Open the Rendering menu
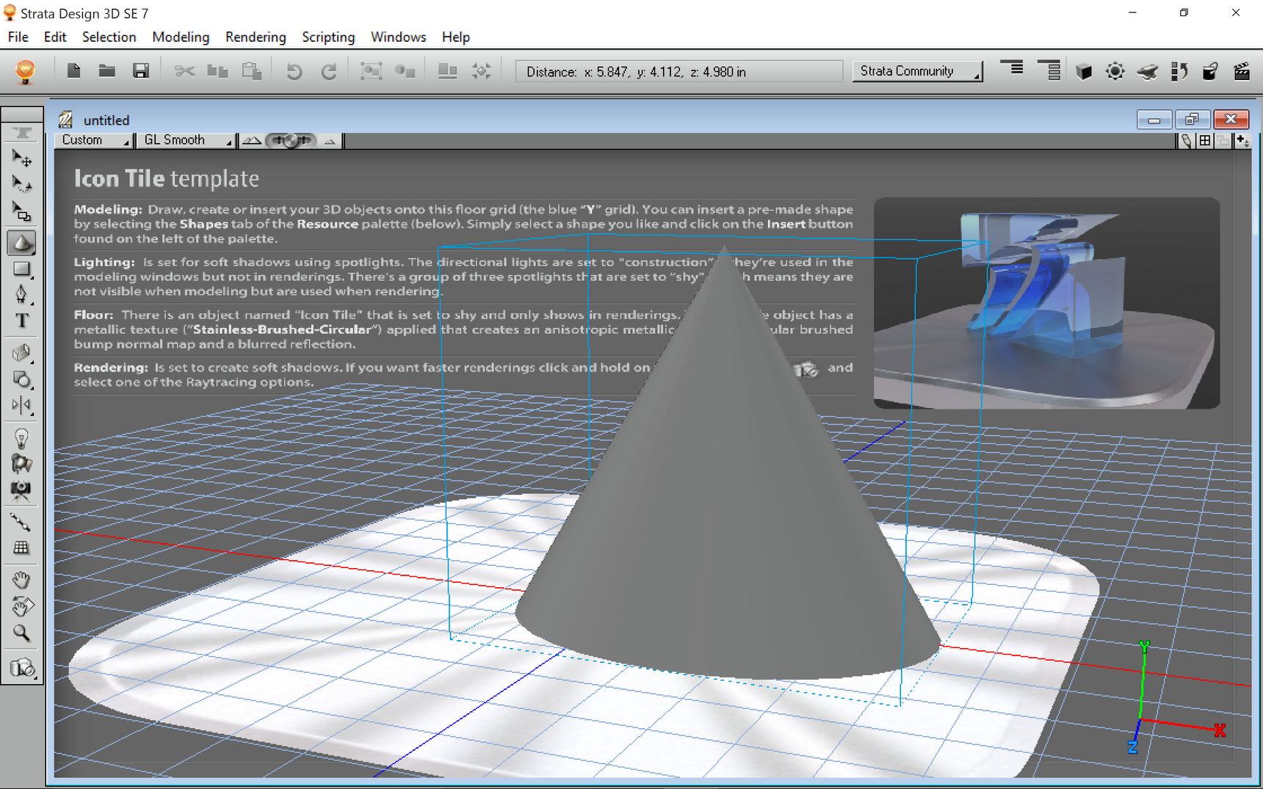 [256, 37]
